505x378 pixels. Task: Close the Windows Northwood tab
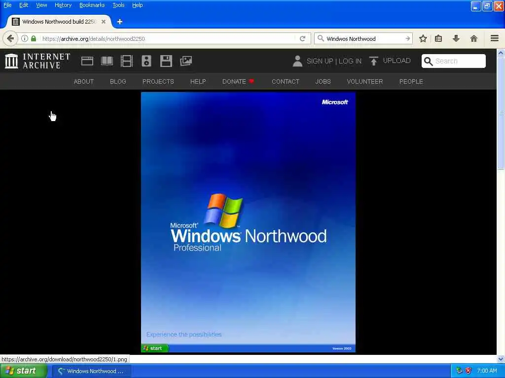click(104, 22)
